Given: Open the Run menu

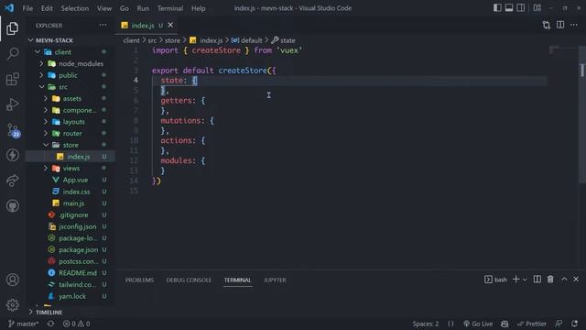Looking at the screenshot, I should coord(143,8).
